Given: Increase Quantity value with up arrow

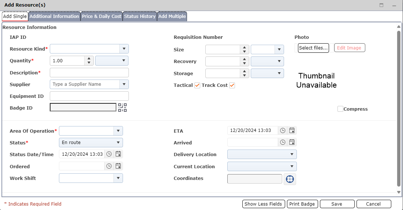Looking at the screenshot, I should [x=89, y=58].
